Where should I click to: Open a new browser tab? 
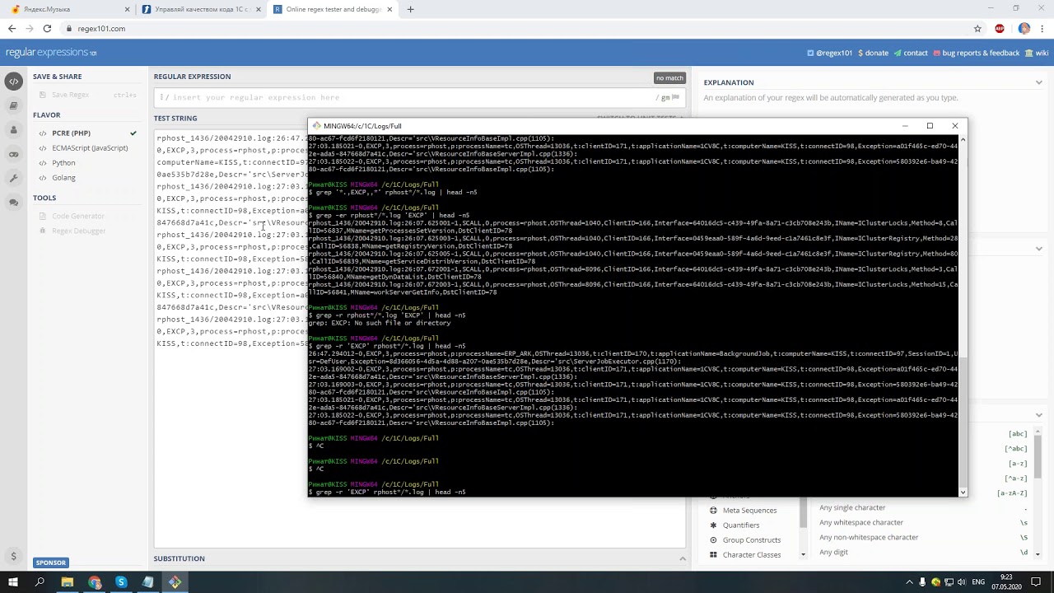410,9
